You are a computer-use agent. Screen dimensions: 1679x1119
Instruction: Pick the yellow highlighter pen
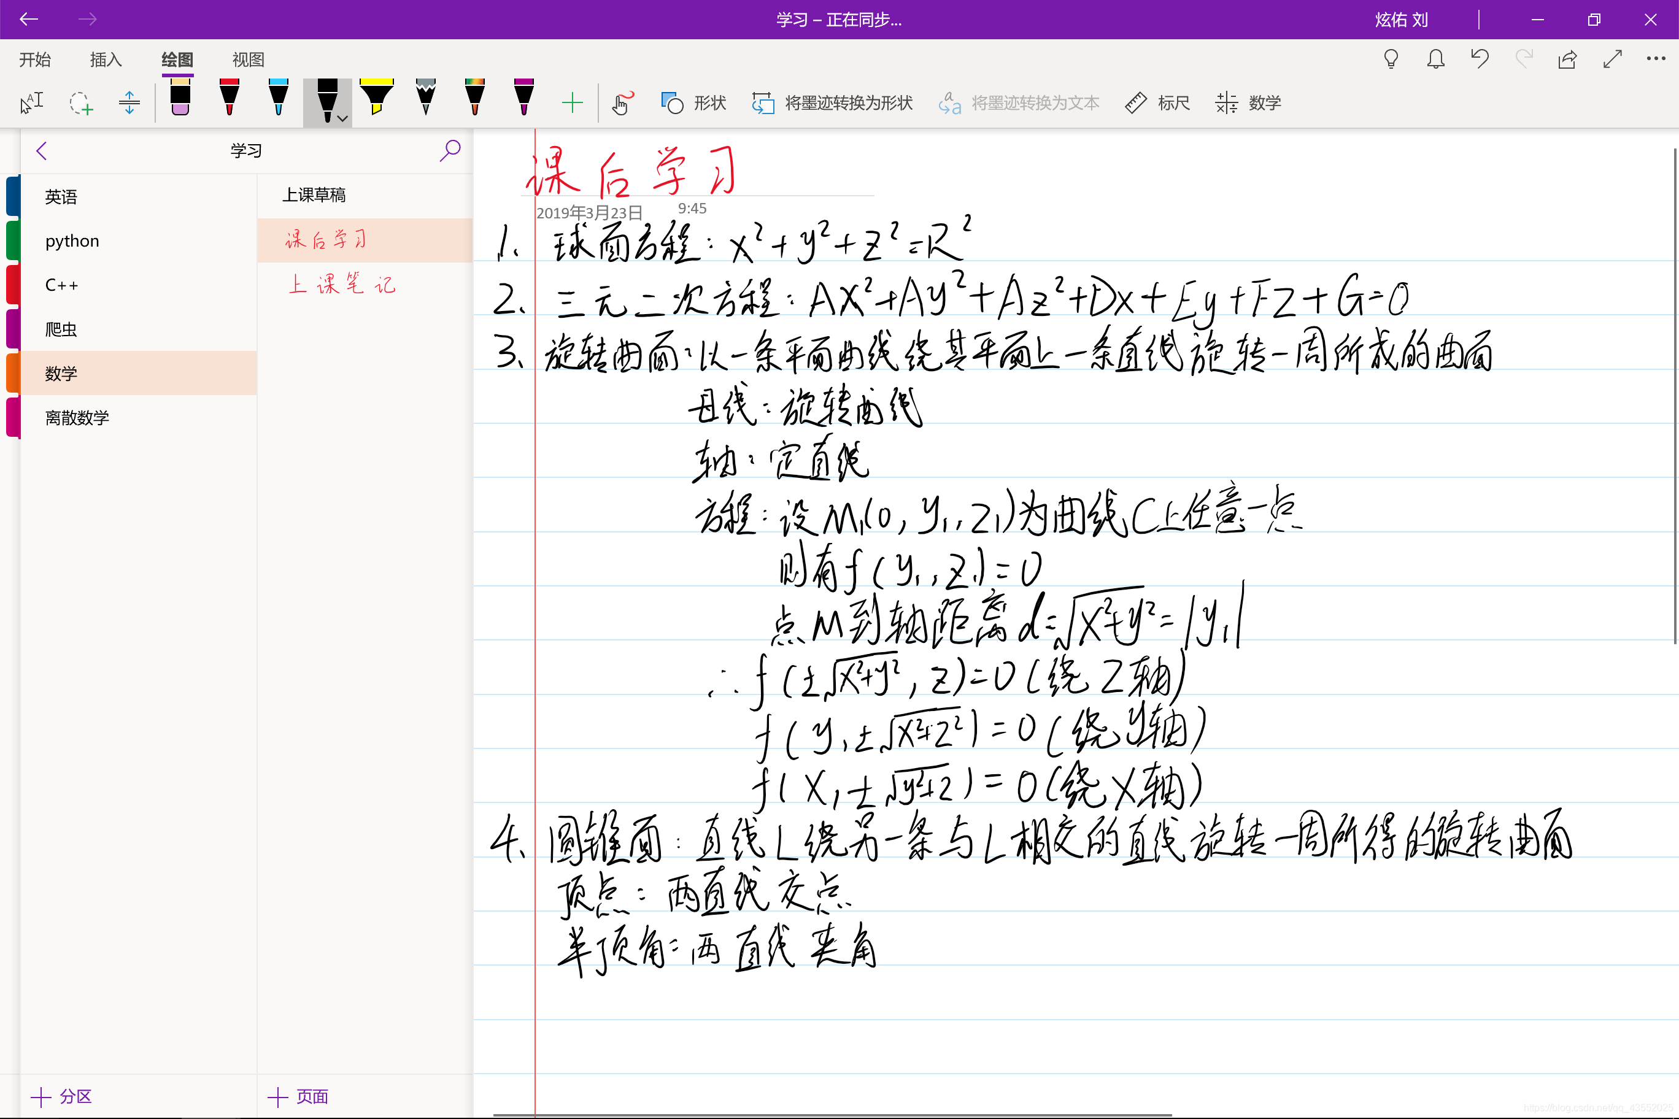pyautogui.click(x=376, y=98)
